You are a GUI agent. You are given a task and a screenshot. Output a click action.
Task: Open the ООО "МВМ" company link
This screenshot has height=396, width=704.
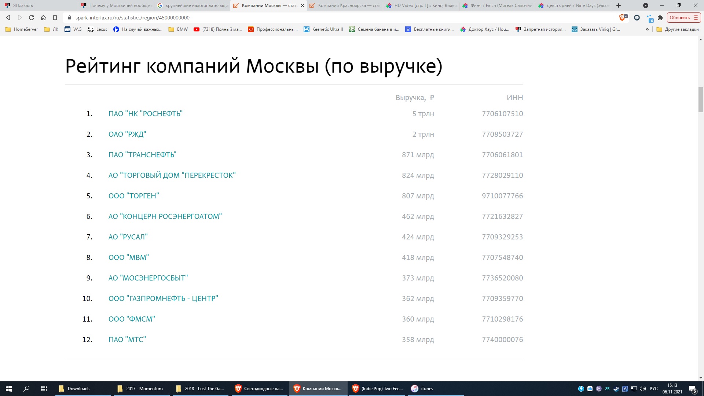click(129, 257)
